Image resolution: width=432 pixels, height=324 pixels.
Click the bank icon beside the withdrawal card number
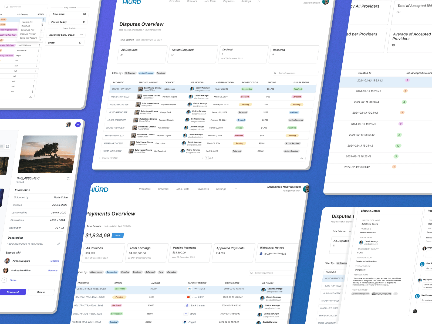(261, 254)
